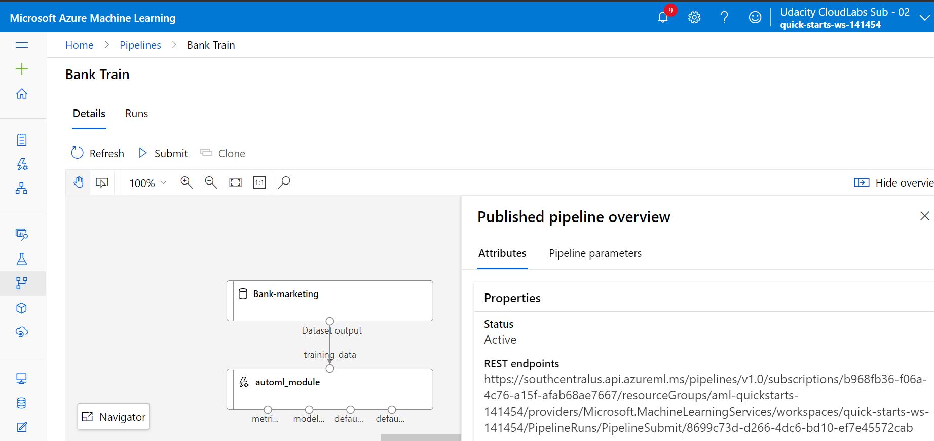This screenshot has height=441, width=934.
Task: Open the settings gear icon
Action: [694, 17]
